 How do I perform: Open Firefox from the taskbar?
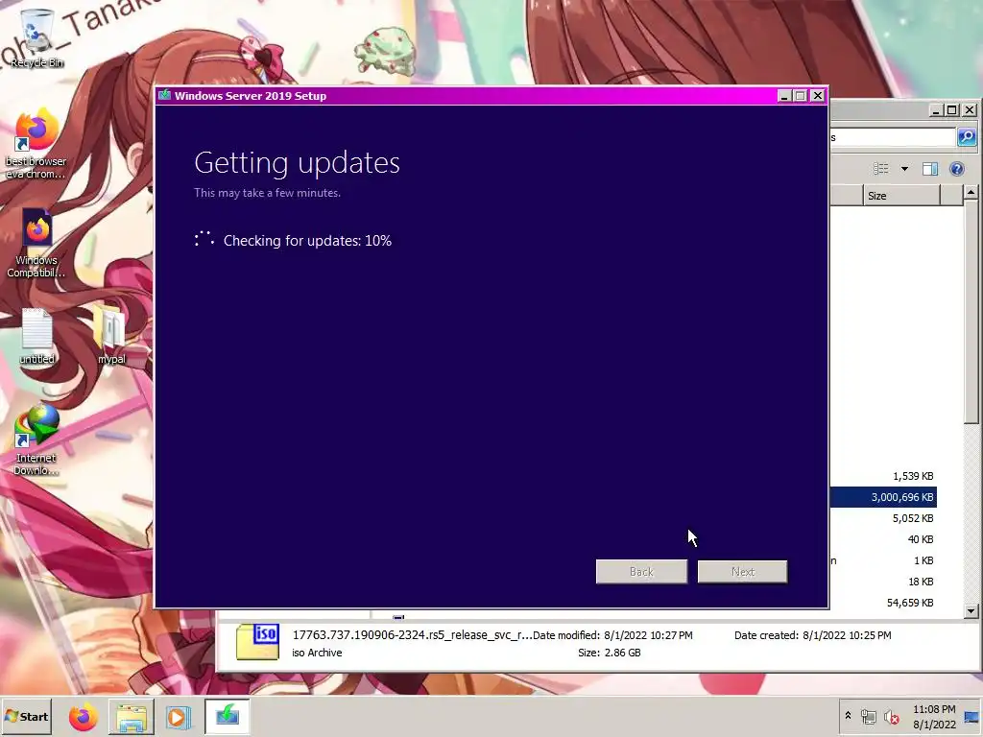coord(83,717)
